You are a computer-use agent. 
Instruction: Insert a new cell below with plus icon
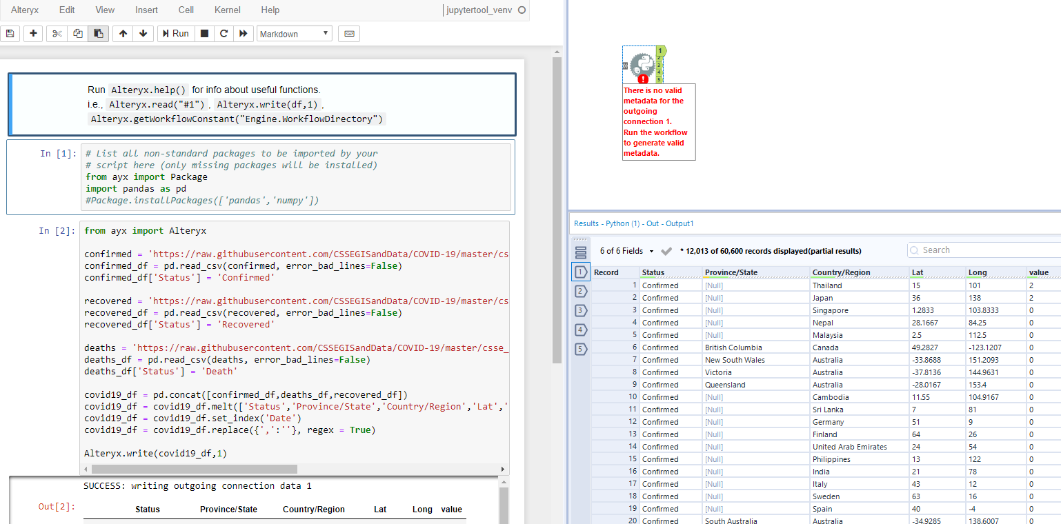32,34
